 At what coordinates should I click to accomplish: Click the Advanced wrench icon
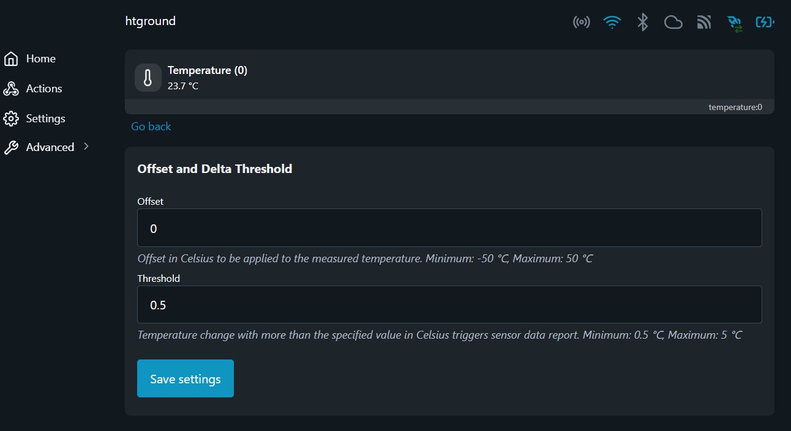tap(11, 147)
